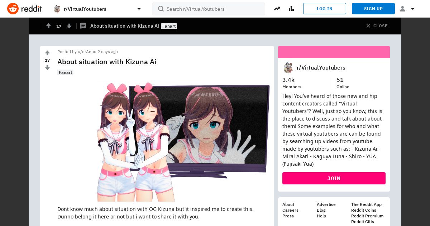Open the Kizuna Ai fanart image

pyautogui.click(x=183, y=142)
